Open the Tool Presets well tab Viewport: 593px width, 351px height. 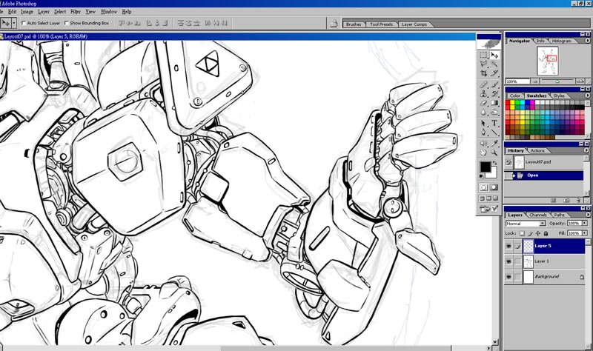coord(381,24)
